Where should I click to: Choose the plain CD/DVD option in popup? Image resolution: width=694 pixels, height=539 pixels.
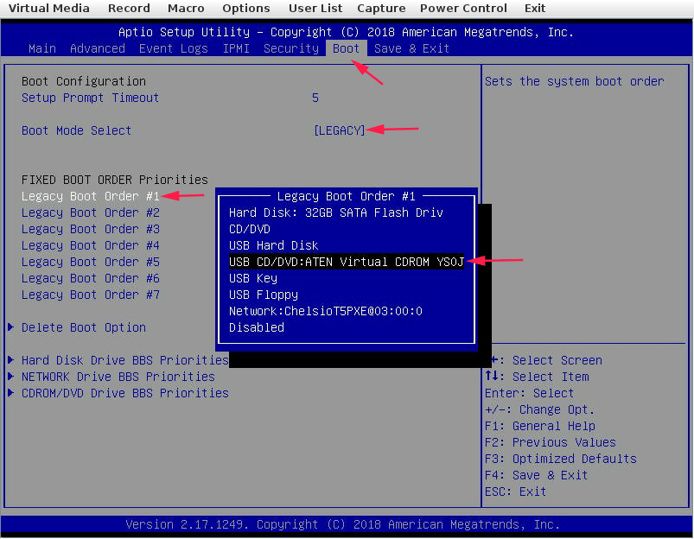[x=250, y=229]
